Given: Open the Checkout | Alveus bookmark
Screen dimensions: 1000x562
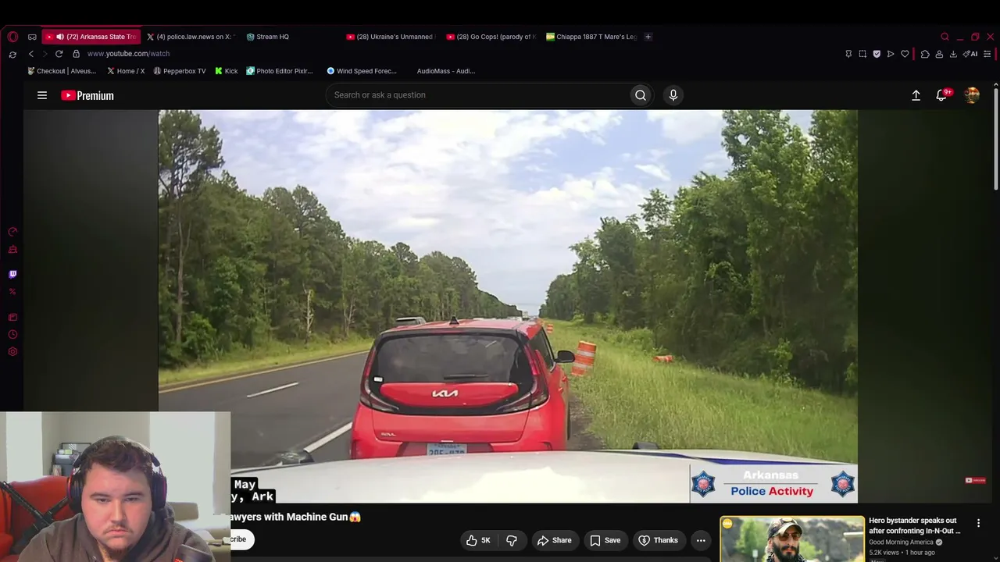Looking at the screenshot, I should [x=62, y=71].
